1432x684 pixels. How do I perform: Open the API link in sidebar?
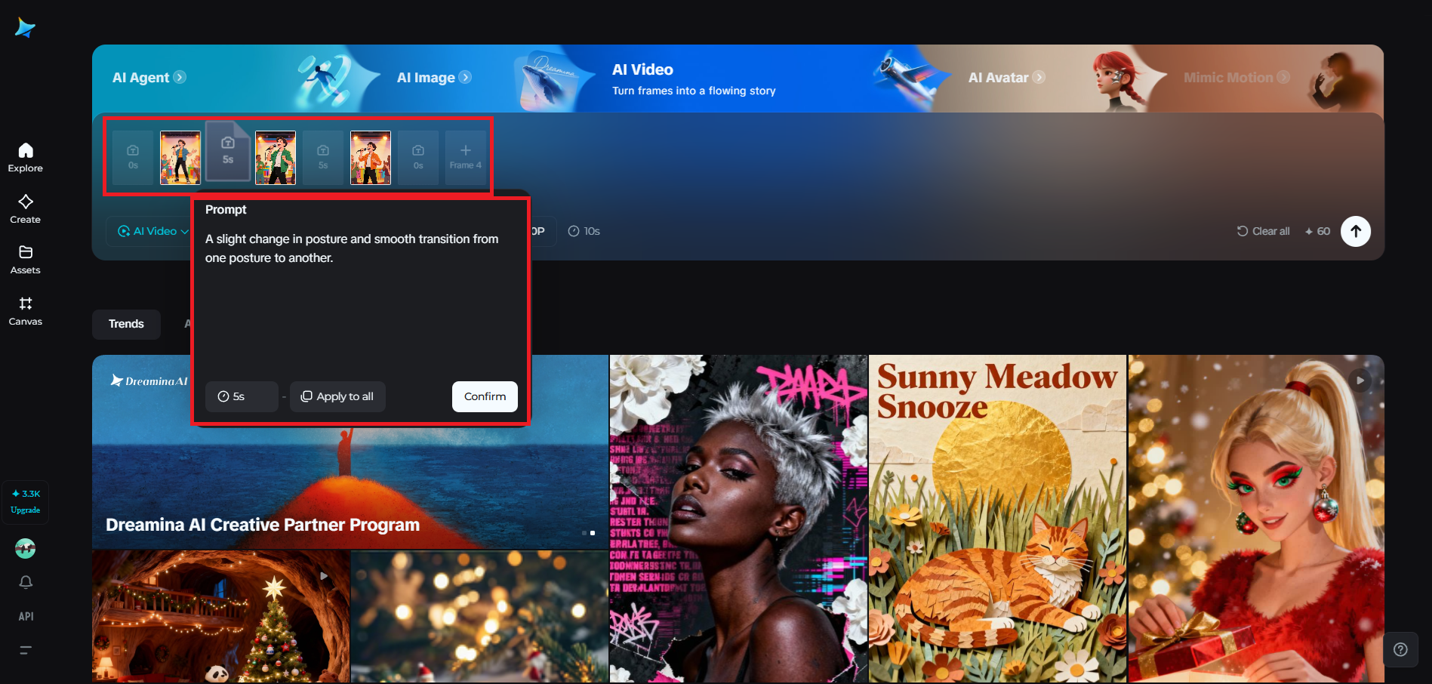pyautogui.click(x=26, y=616)
